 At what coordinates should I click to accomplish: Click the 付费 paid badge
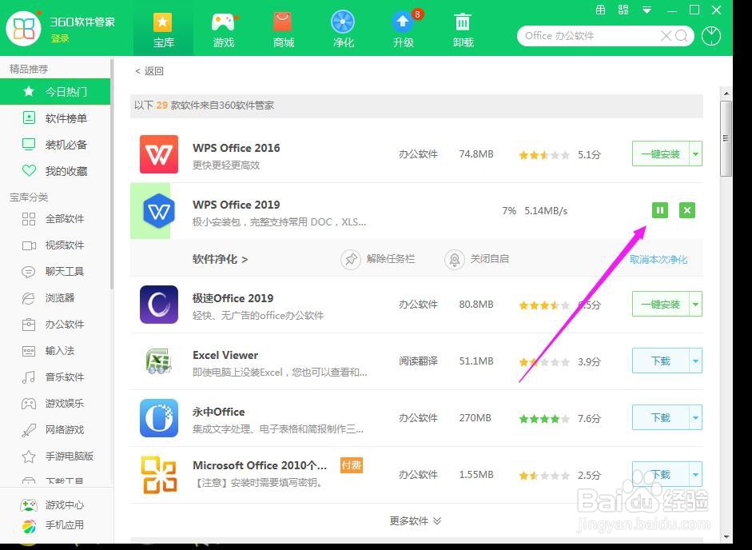click(352, 465)
